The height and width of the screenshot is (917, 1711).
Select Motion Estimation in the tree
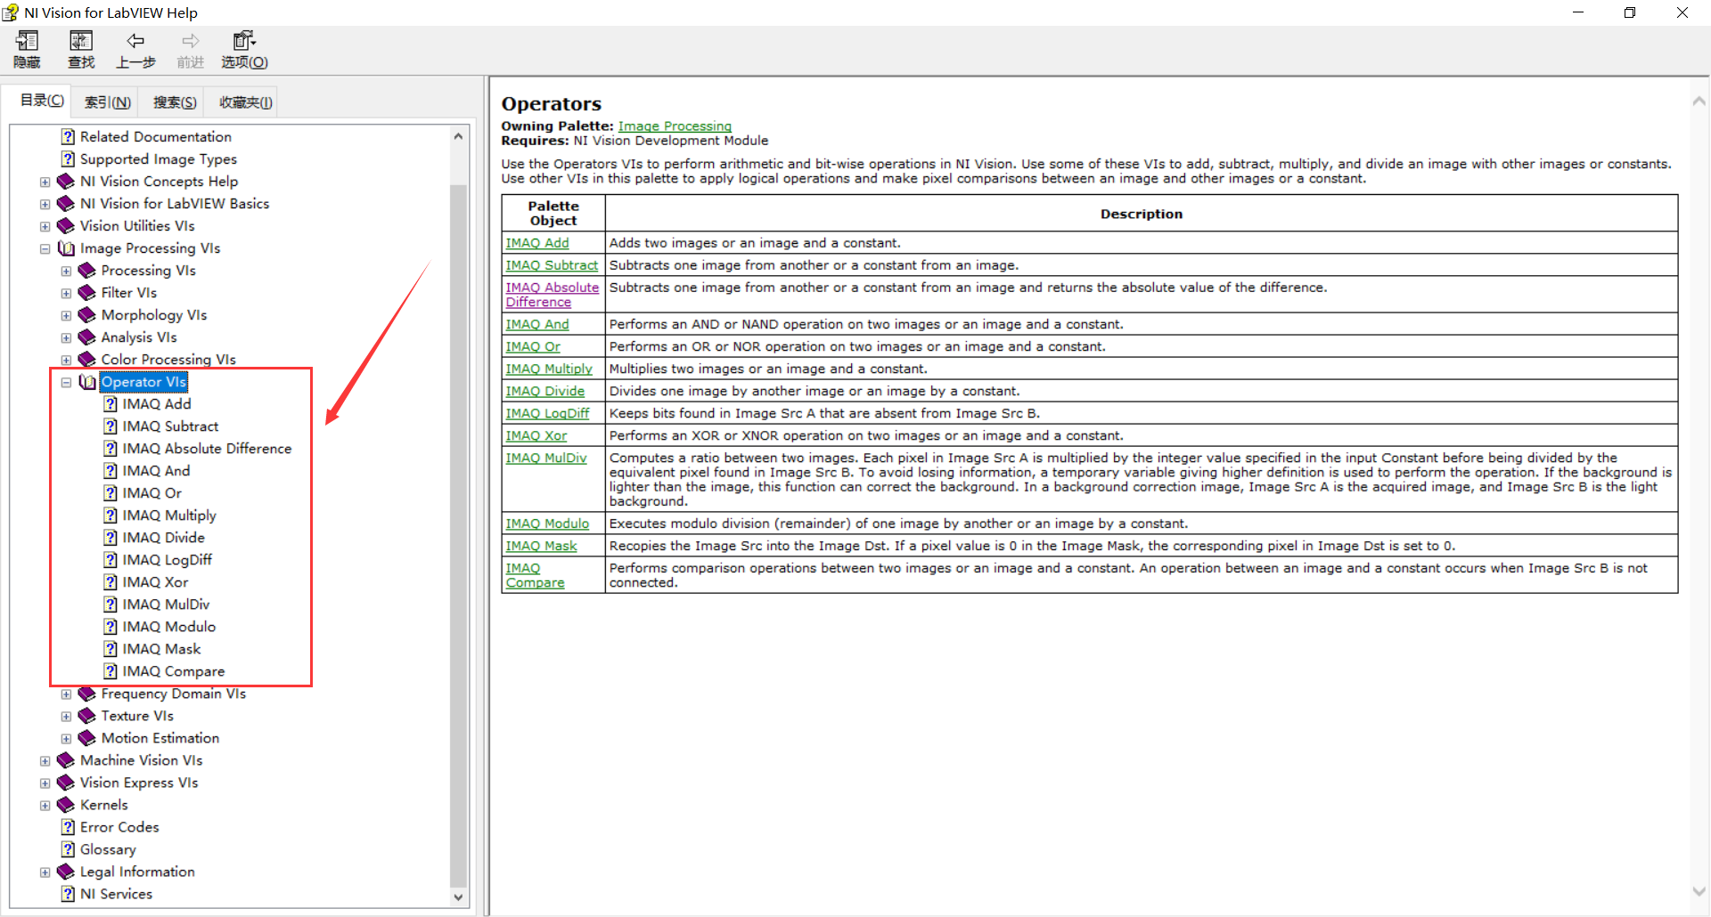[160, 738]
